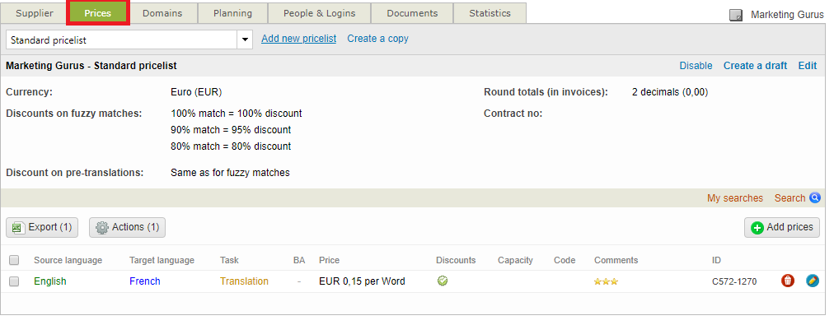Go to the Statistics tab
This screenshot has width=834, height=325.
point(490,13)
